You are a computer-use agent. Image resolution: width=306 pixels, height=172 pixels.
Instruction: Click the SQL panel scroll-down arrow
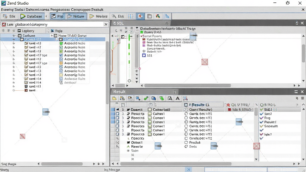(x=303, y=81)
